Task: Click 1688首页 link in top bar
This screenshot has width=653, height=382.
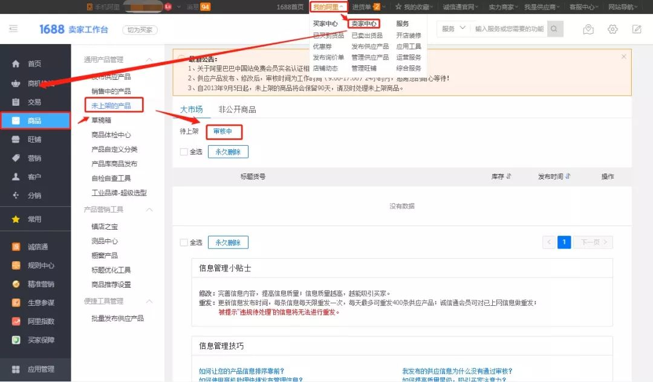Action: pyautogui.click(x=290, y=7)
